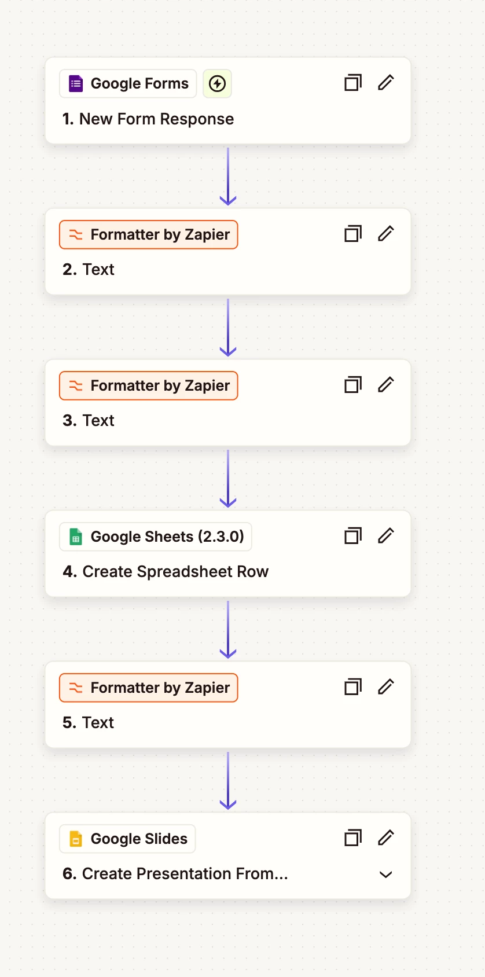Click the Google Slides app badge
485x977 pixels.
click(127, 839)
